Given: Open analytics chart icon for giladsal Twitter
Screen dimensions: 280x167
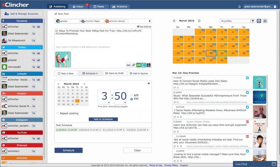Looking at the screenshot, I should coord(38,60).
